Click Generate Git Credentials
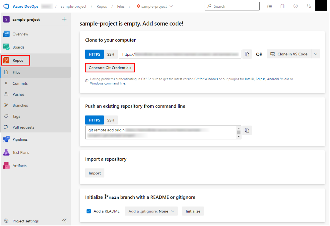This screenshot has width=330, height=226. pos(110,68)
